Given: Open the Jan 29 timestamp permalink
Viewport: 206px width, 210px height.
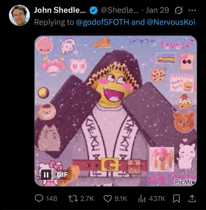Looking at the screenshot, I should [157, 10].
